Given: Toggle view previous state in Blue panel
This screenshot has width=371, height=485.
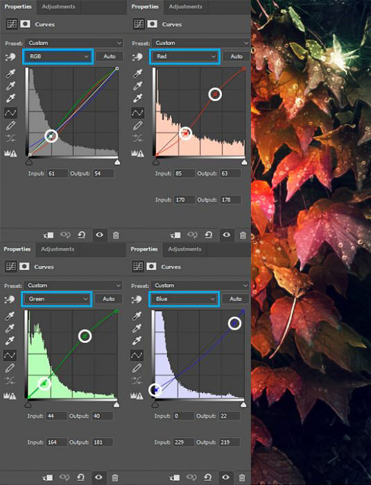Looking at the screenshot, I should [x=191, y=477].
